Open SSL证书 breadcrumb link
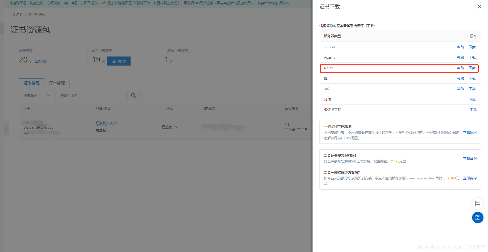This screenshot has height=252, width=488. 16,15
